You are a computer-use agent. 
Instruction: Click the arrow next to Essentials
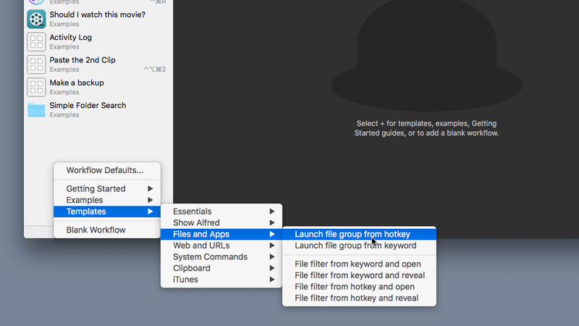coord(272,212)
